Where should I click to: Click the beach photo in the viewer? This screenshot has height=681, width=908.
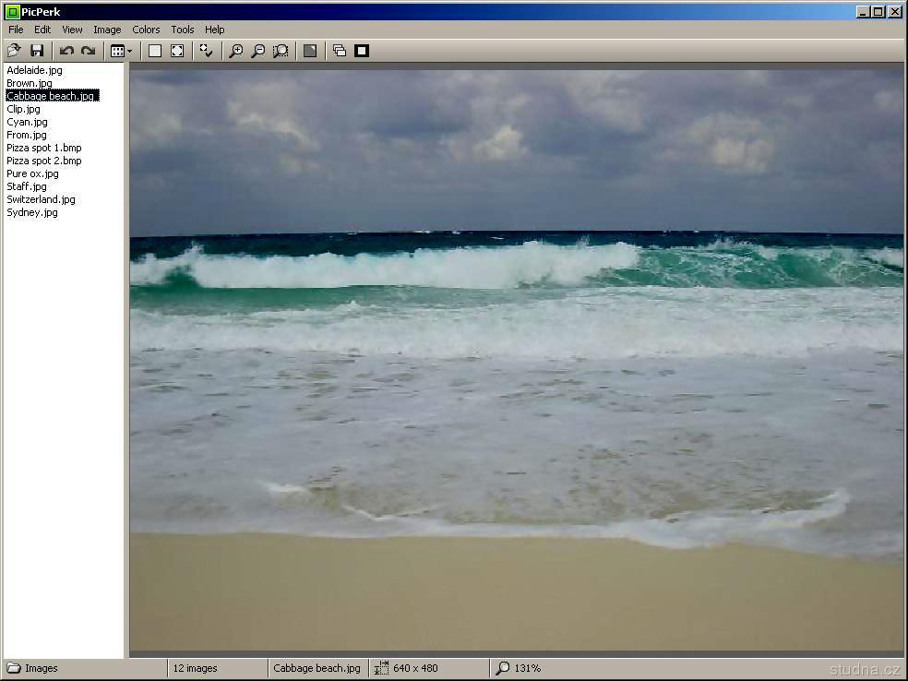click(516, 360)
